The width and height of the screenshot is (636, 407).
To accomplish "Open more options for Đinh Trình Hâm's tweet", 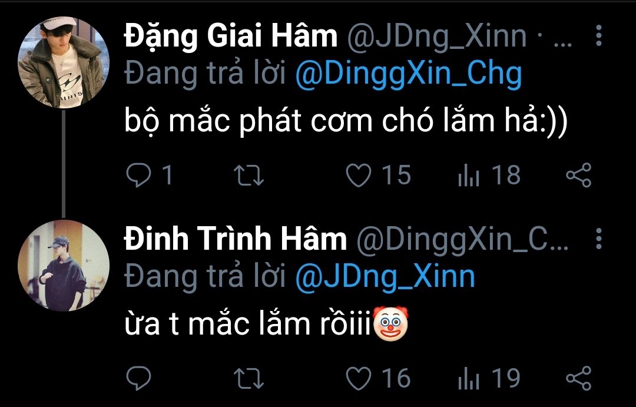I will [599, 239].
